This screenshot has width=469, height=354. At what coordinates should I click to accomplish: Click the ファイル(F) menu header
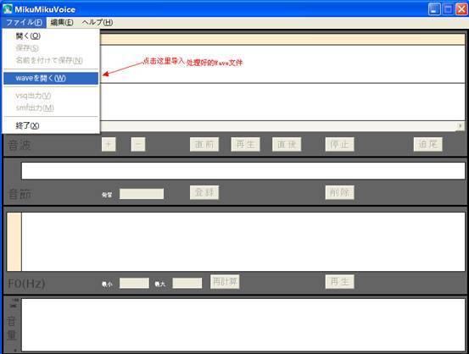[x=24, y=22]
